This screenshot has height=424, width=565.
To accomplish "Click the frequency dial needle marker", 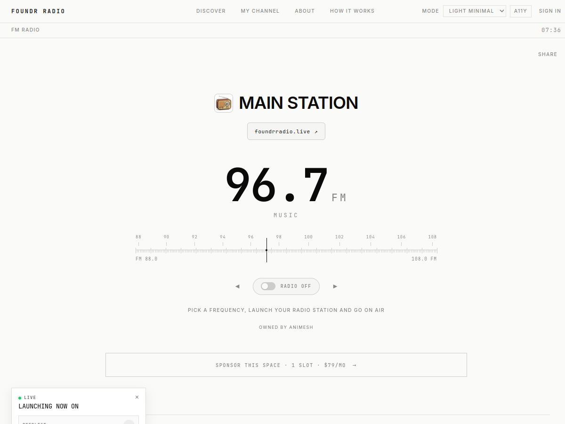I will [266, 250].
